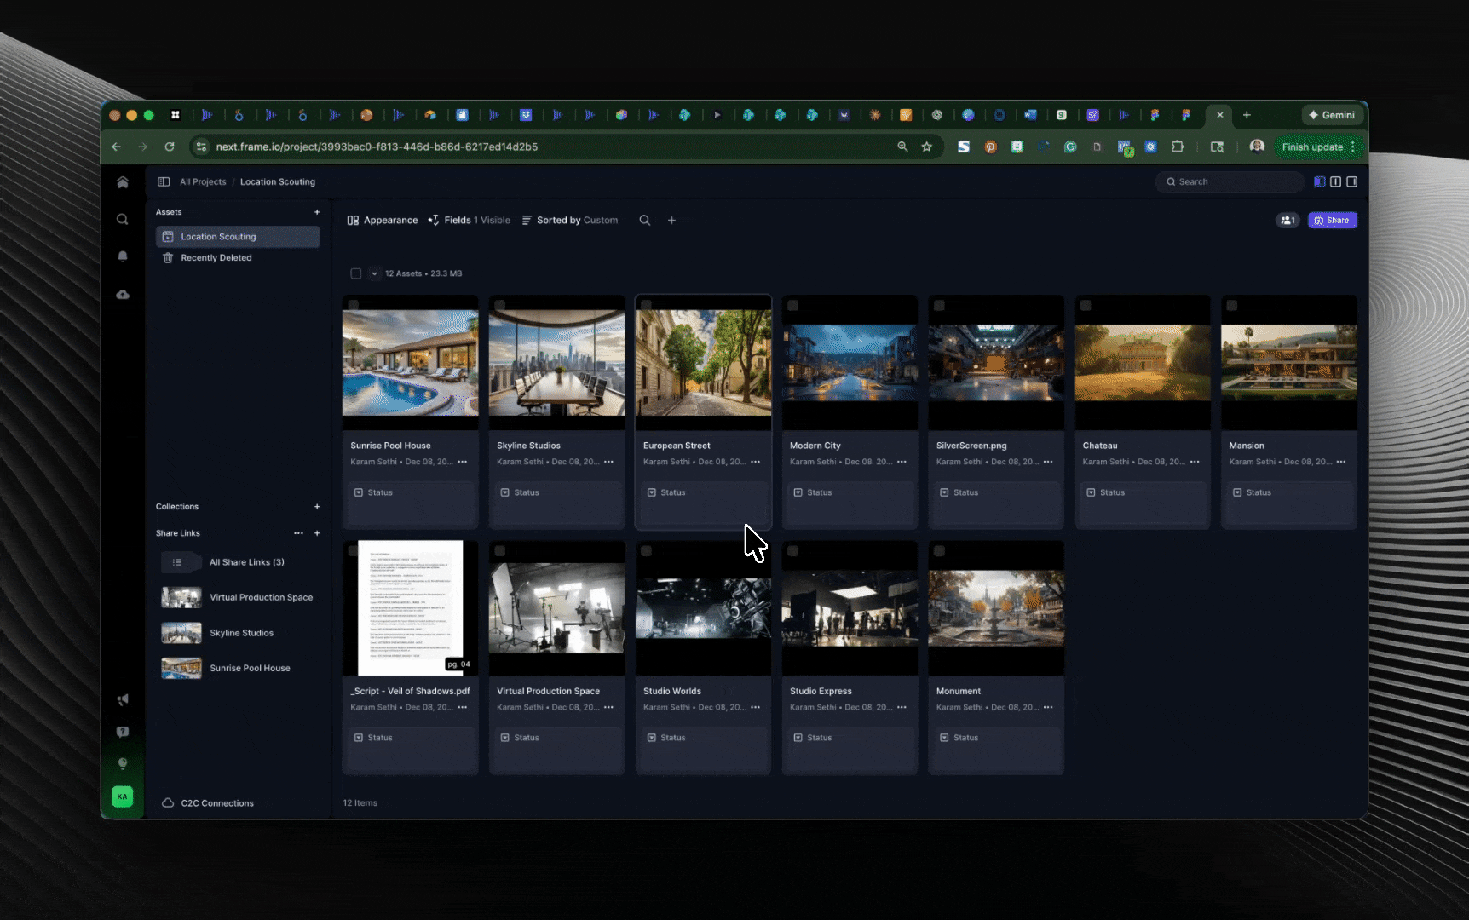Open notifications via the bell icon

[x=123, y=256]
